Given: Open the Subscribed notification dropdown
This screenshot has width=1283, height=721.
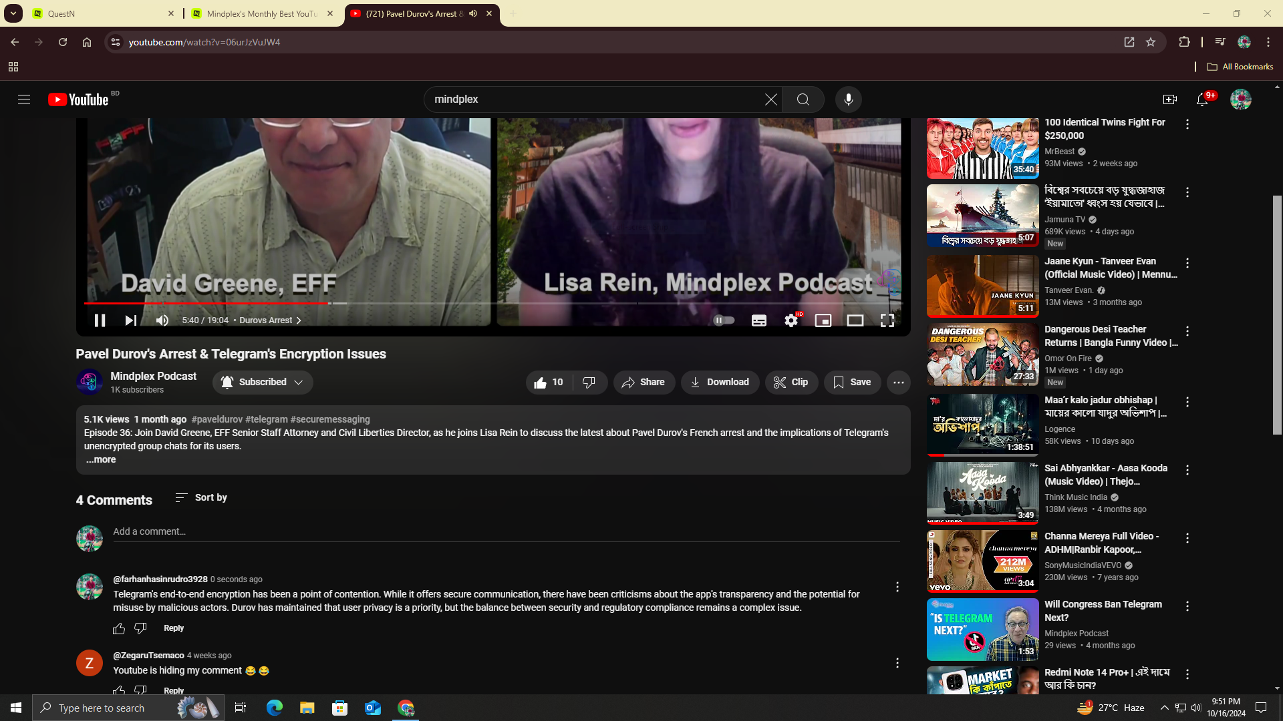Looking at the screenshot, I should pos(263,383).
